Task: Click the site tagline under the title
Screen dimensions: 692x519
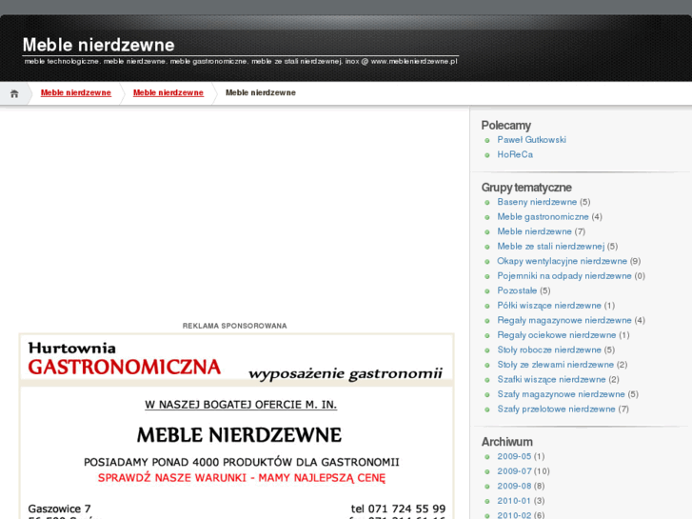Action: click(241, 61)
